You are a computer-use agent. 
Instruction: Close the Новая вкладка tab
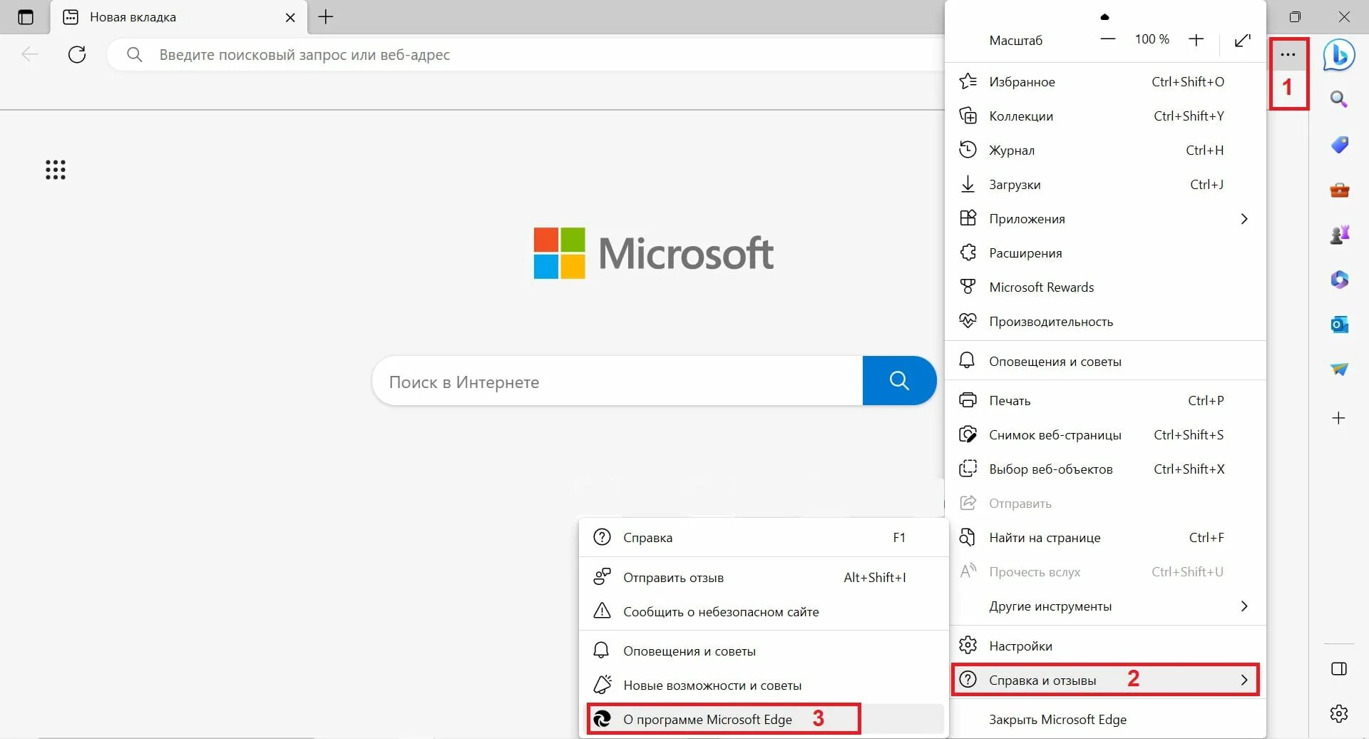[x=290, y=17]
